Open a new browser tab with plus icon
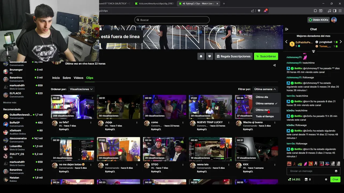Image resolution: width=344 pixels, height=193 pixels. tap(224, 3)
